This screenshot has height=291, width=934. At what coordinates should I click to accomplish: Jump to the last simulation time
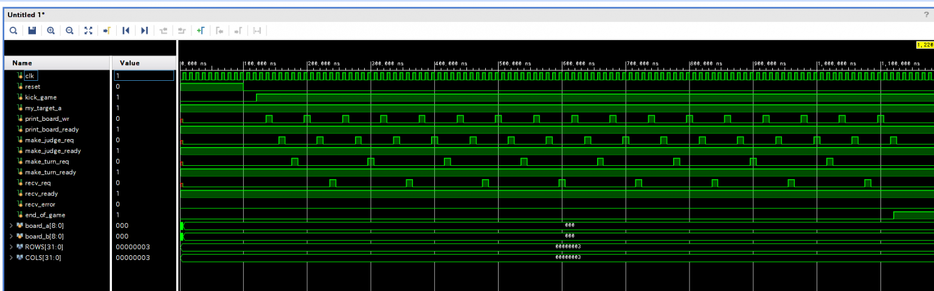[x=144, y=30]
